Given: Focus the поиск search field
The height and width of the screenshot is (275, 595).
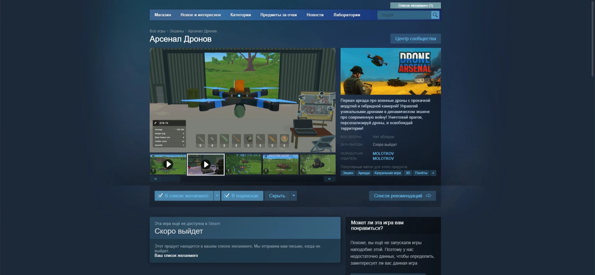Looking at the screenshot, I should click(x=404, y=15).
